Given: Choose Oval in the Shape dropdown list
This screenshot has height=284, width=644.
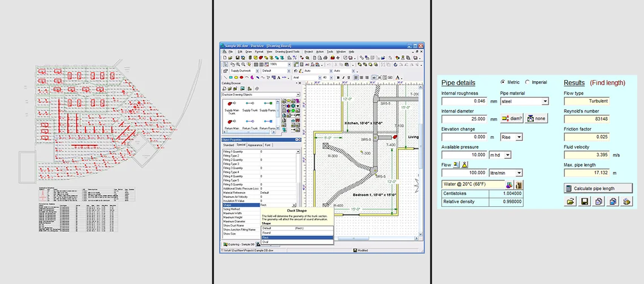Looking at the screenshot, I should click(266, 242).
